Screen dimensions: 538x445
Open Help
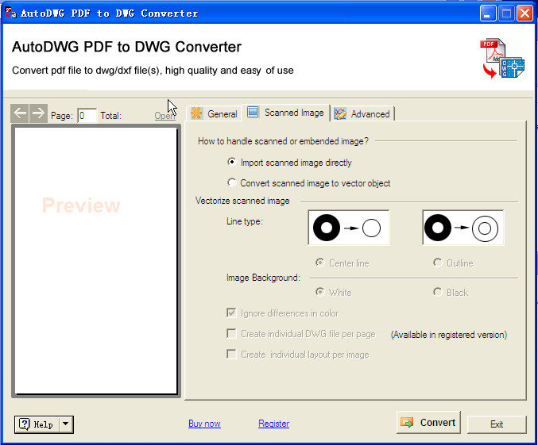(x=37, y=424)
